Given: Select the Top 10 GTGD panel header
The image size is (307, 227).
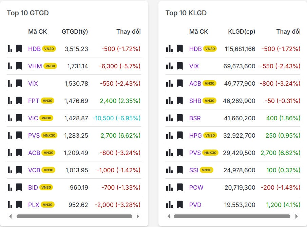Looking at the screenshot, I should point(27,13).
